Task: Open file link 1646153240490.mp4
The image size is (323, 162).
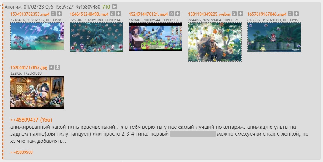Action: [89, 14]
